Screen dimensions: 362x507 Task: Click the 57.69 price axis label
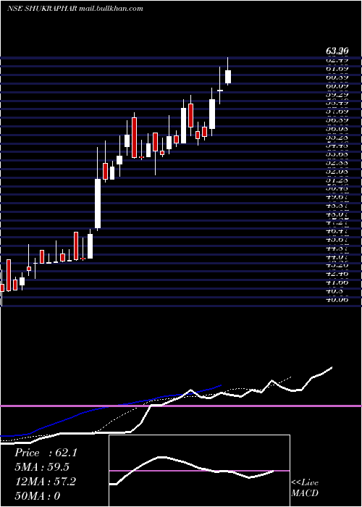[337, 112]
